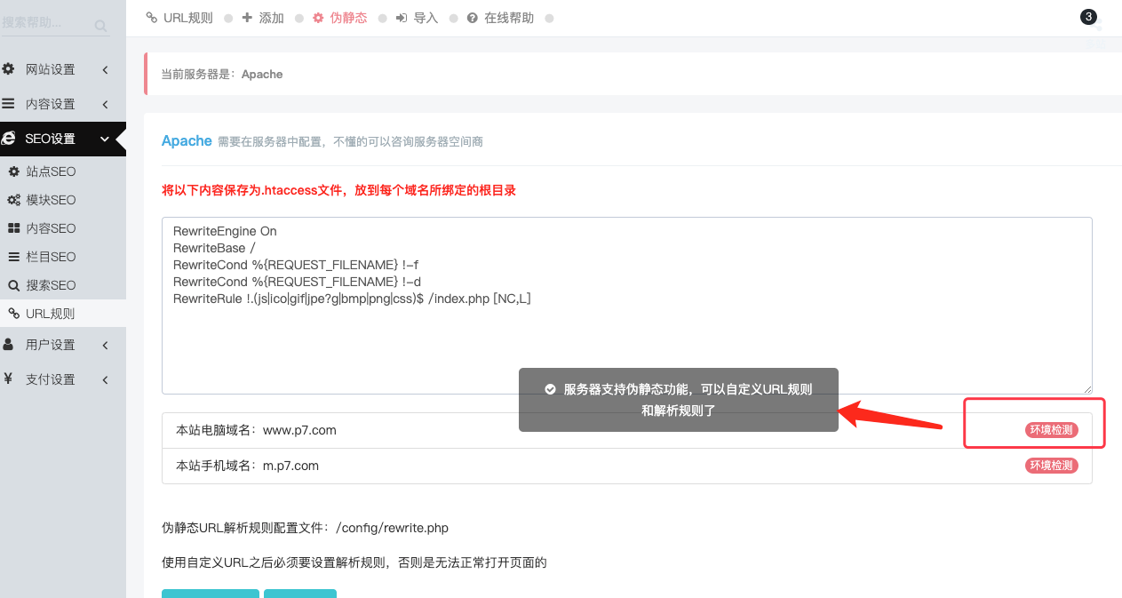Image resolution: width=1122 pixels, height=598 pixels.
Task: Open the URL规则 tab at top
Action: point(179,18)
